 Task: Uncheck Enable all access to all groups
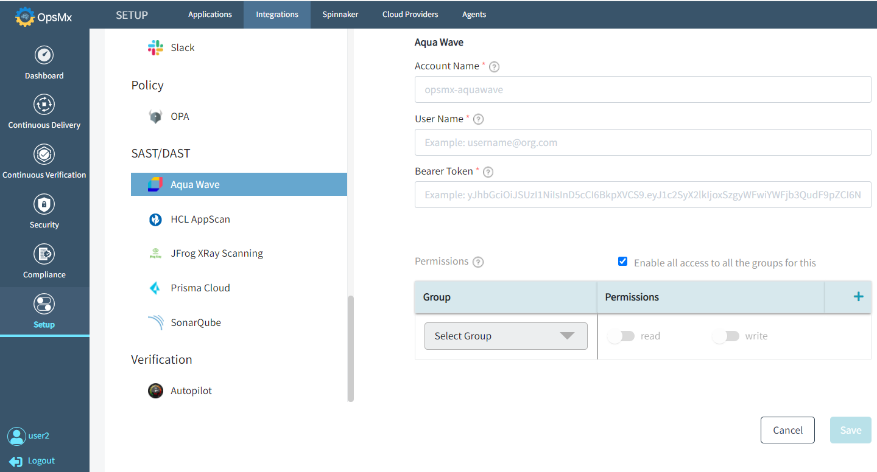pos(622,261)
